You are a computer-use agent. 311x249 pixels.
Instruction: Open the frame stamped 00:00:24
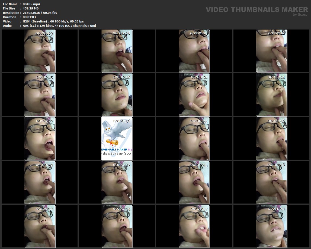271,95
